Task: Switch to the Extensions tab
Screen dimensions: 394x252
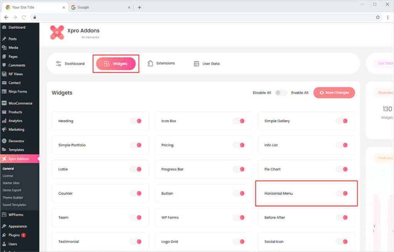Action: pos(161,63)
